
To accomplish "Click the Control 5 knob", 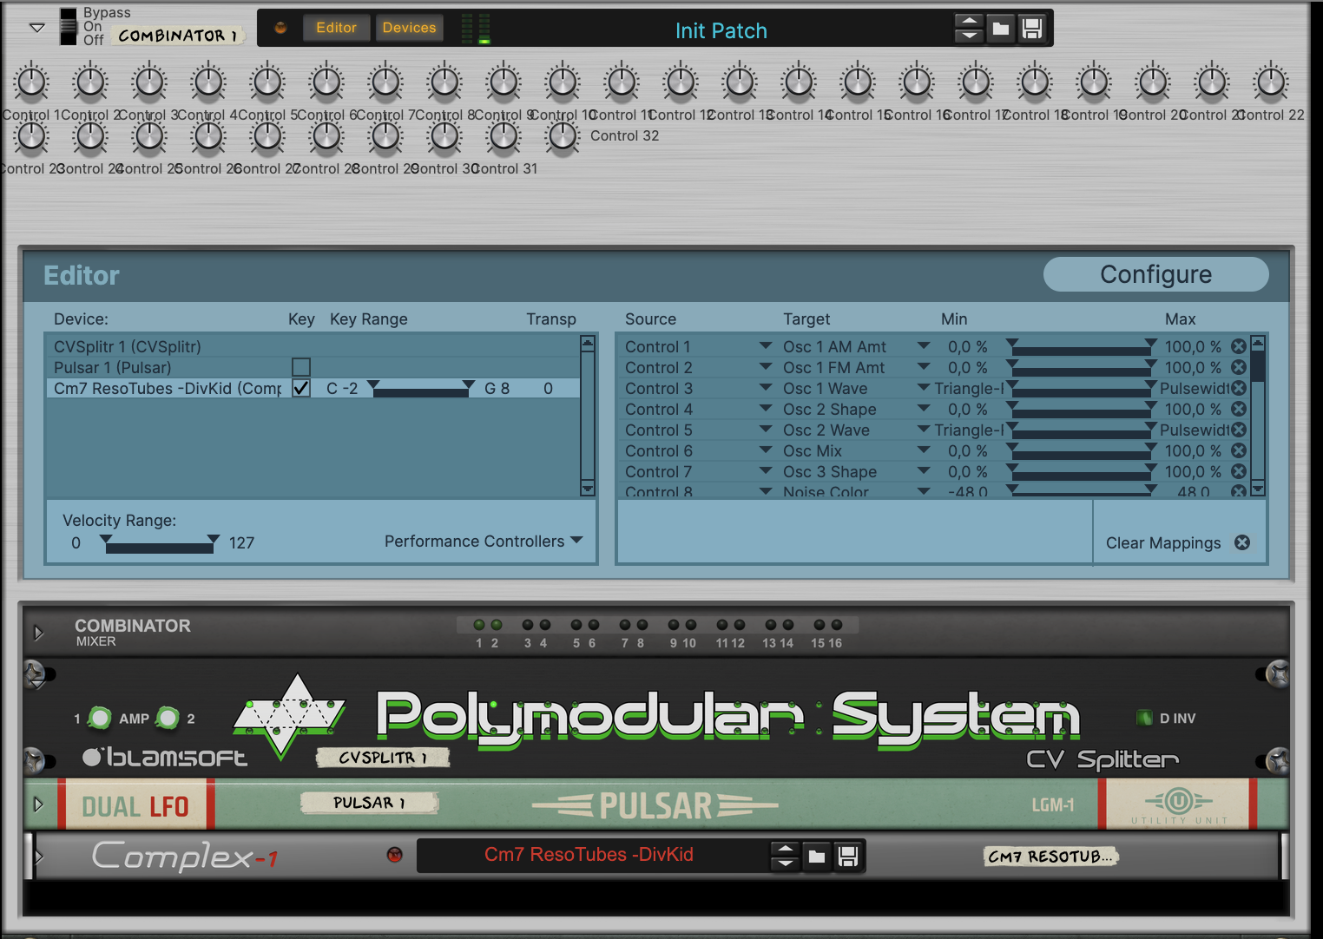I will point(267,83).
